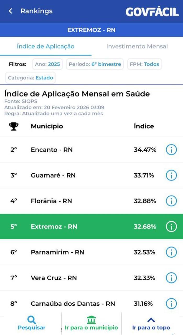Select the Índice de Aplicação tab

[x=46, y=47]
